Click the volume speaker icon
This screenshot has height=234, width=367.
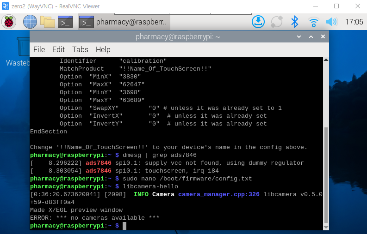pyautogui.click(x=331, y=22)
